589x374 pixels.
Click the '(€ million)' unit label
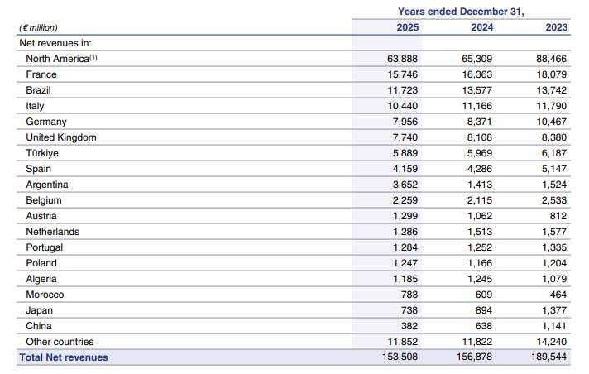38,27
